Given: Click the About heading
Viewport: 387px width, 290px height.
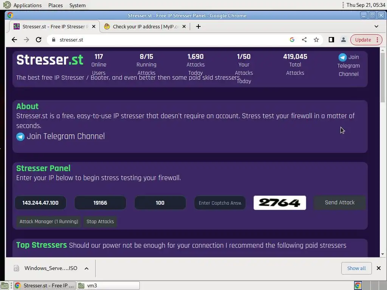Looking at the screenshot, I should (27, 106).
